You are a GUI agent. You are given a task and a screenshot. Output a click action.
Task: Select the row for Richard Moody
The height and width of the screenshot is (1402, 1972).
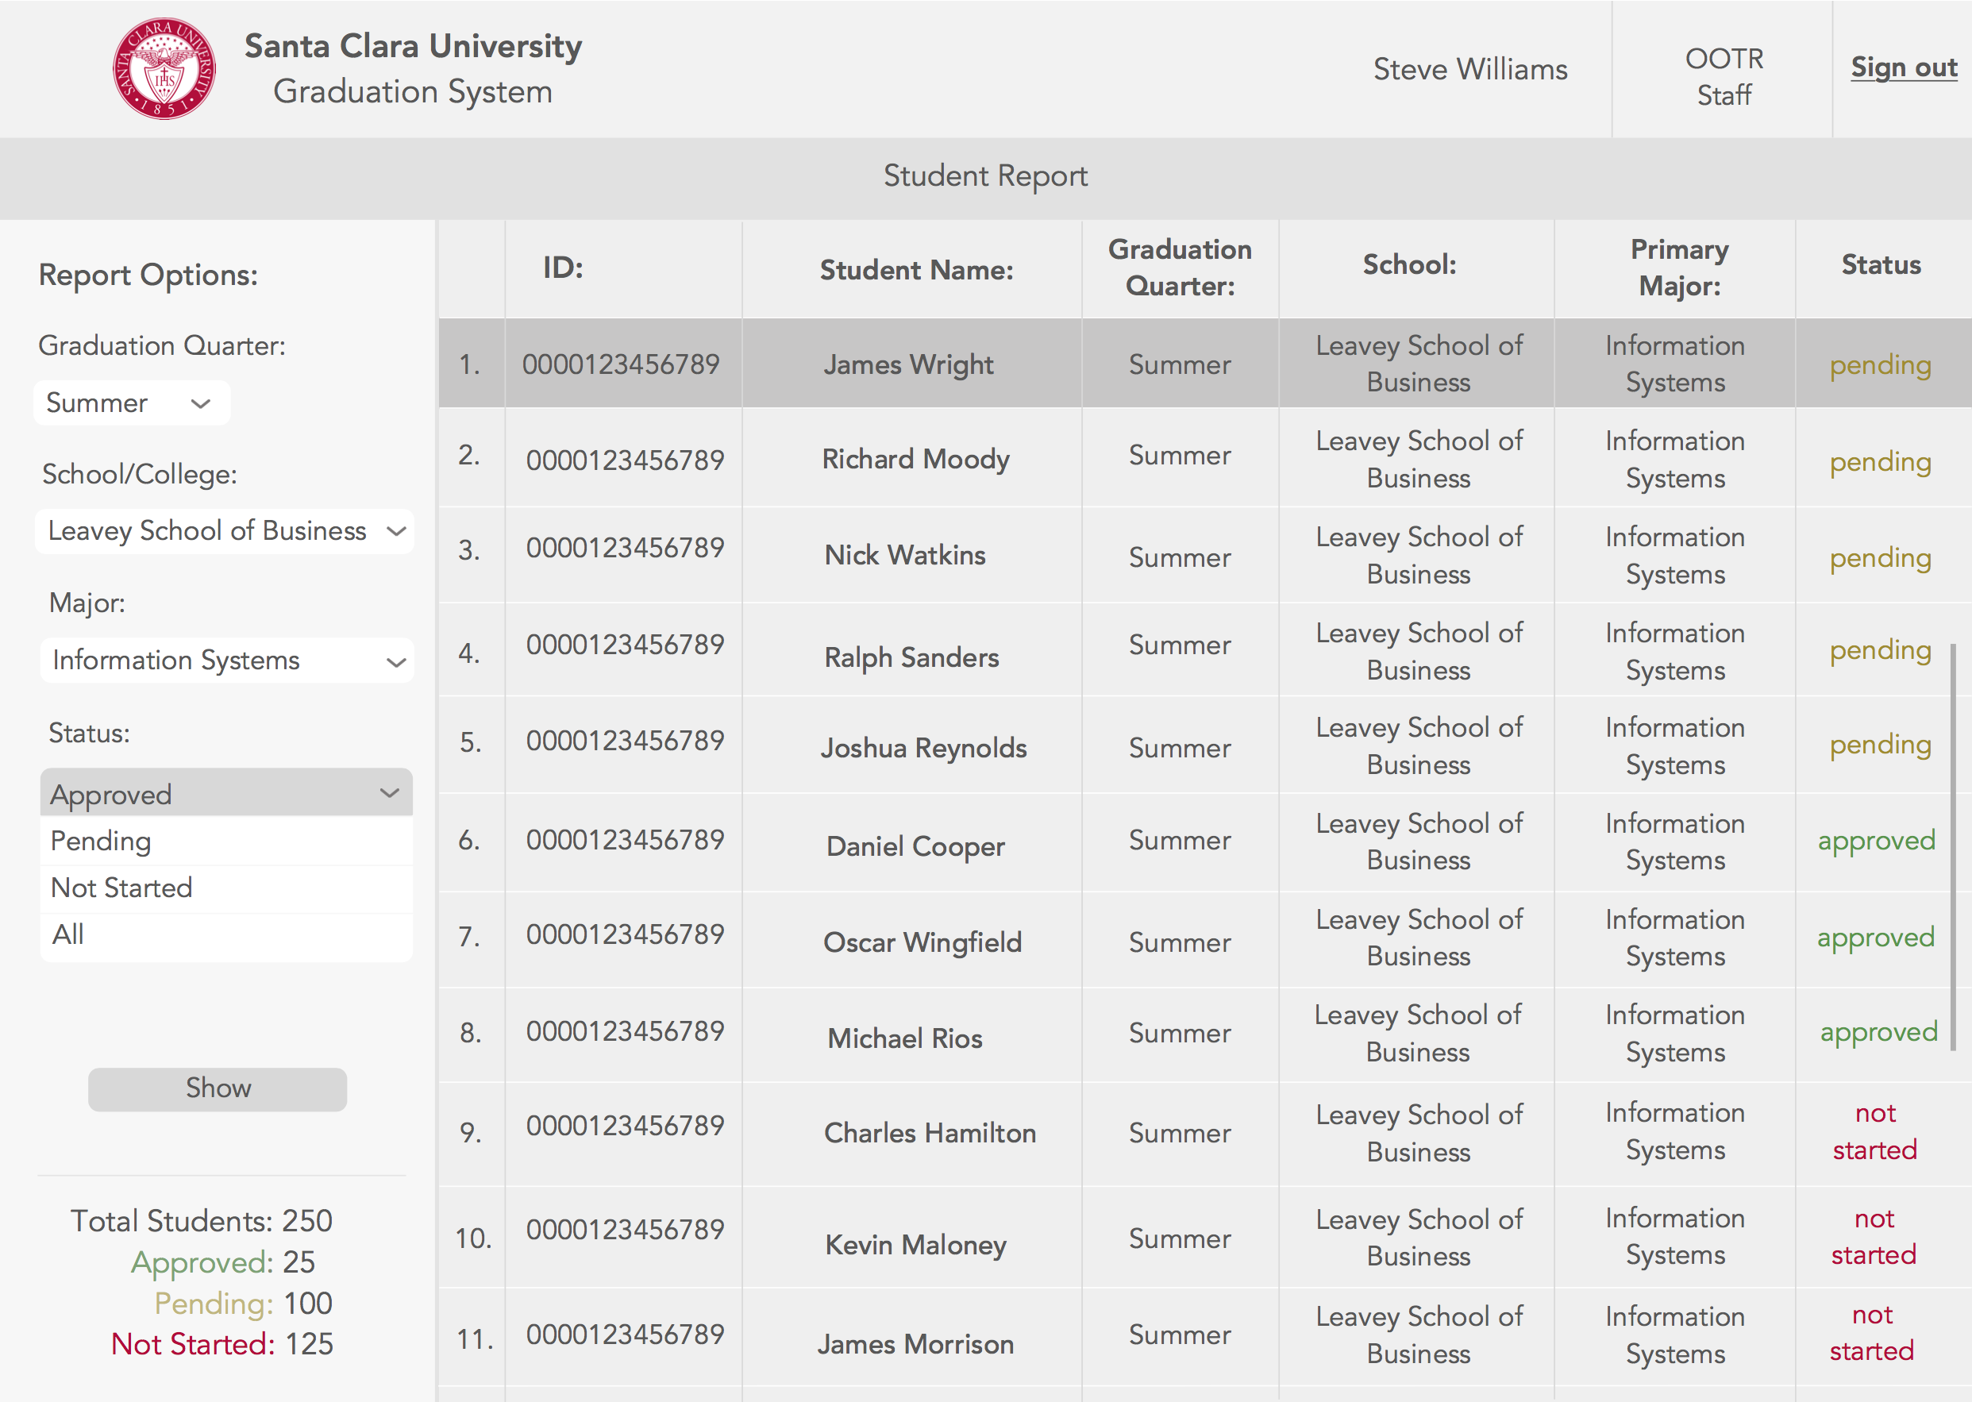pyautogui.click(x=915, y=458)
